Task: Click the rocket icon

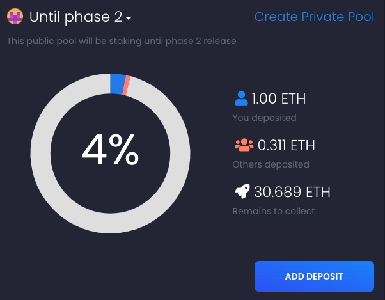Action: [242, 191]
